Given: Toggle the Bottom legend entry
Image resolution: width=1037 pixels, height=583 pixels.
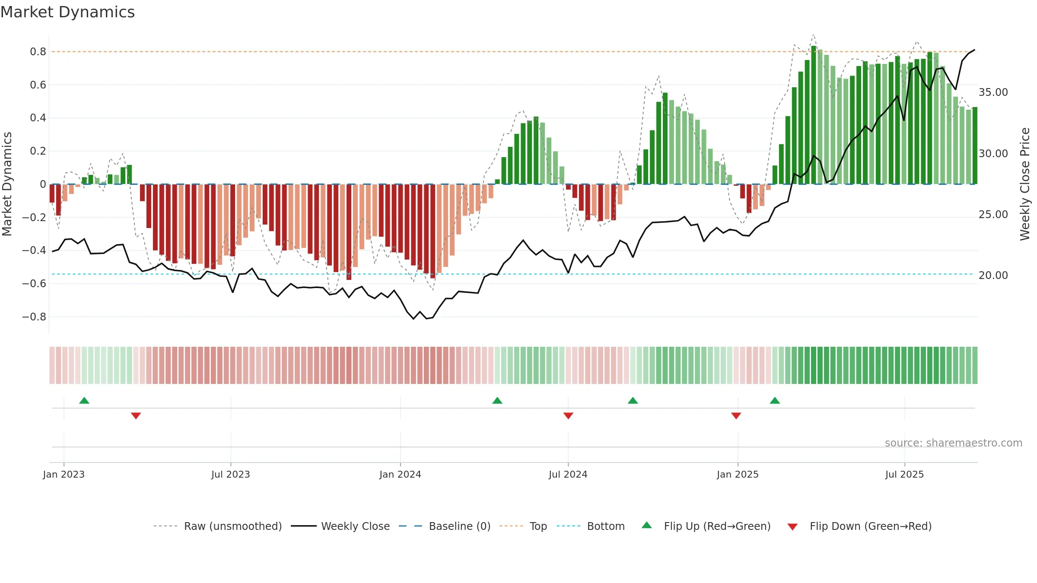Looking at the screenshot, I should coord(591,526).
